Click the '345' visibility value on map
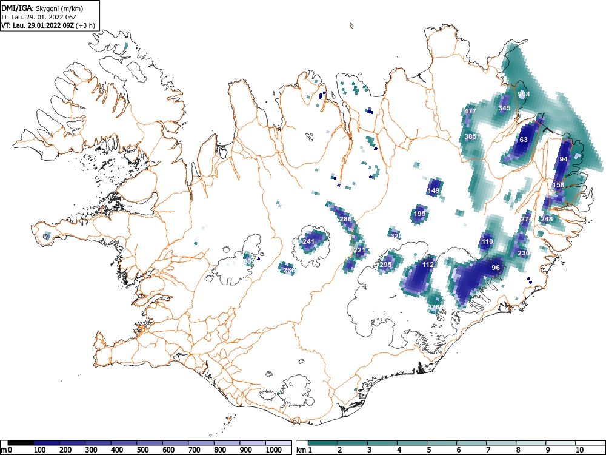 504,108
